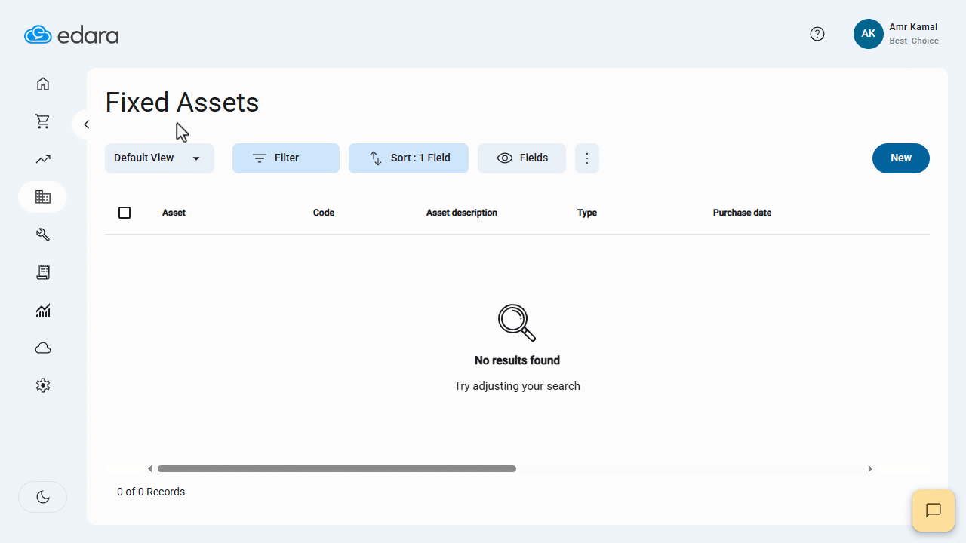Open the chat message widget

click(934, 511)
